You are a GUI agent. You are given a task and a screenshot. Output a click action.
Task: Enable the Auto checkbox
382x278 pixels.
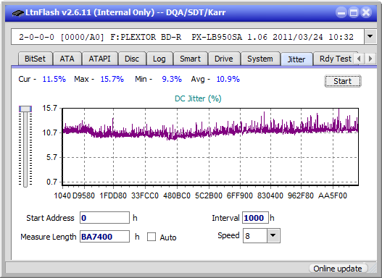click(151, 237)
